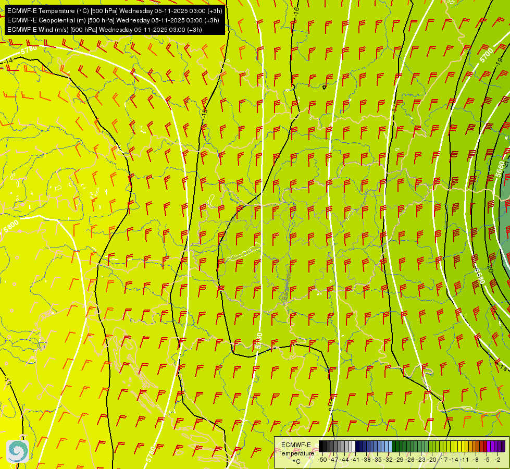Click the 5700 contour label near the top-right corner
Image resolution: width=510 pixels, height=469 pixels.
[x=487, y=55]
